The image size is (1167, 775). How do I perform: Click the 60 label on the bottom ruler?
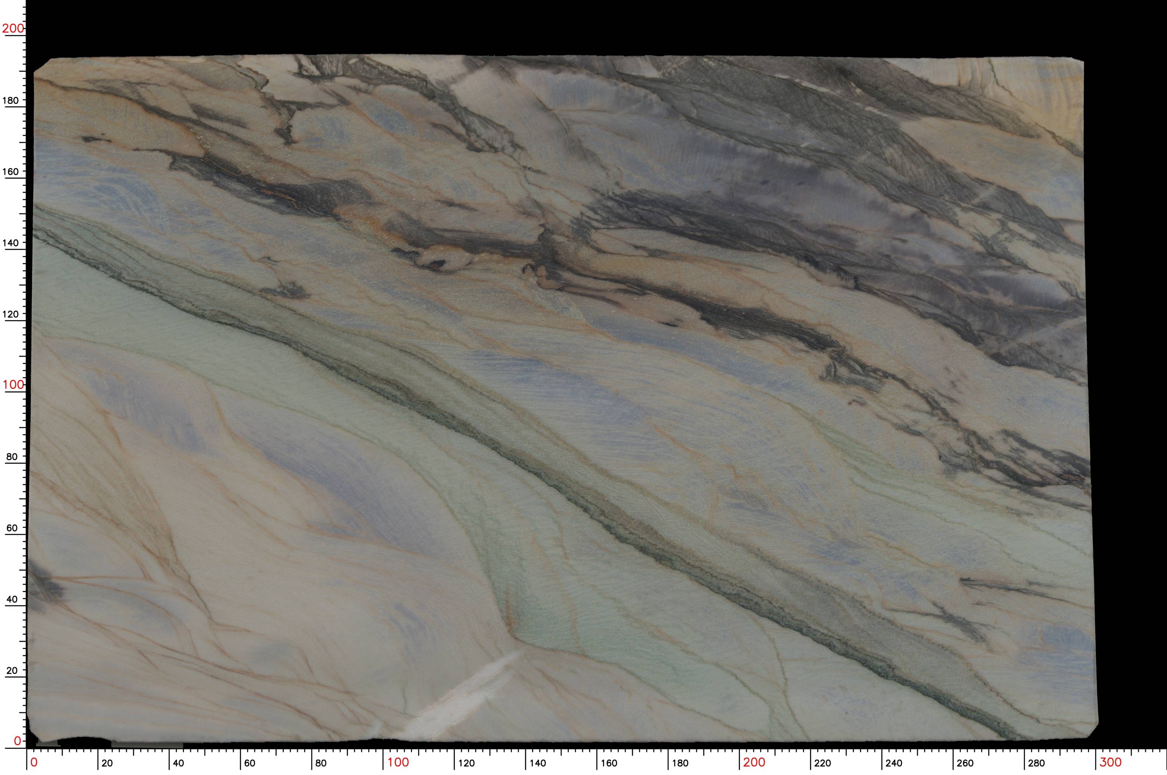(x=250, y=763)
